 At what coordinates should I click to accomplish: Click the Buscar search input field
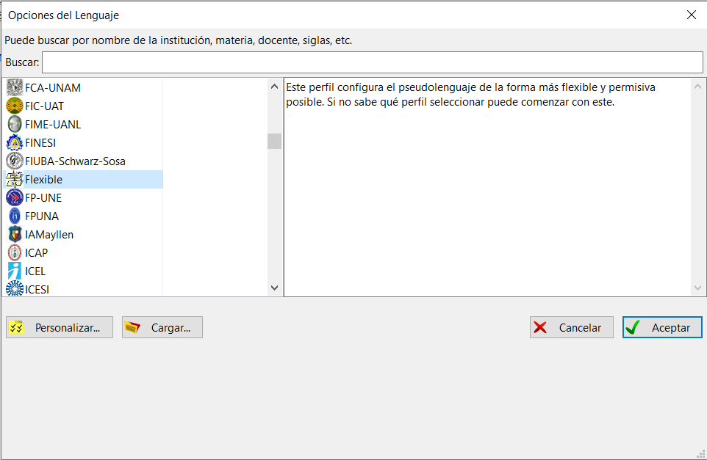click(372, 62)
